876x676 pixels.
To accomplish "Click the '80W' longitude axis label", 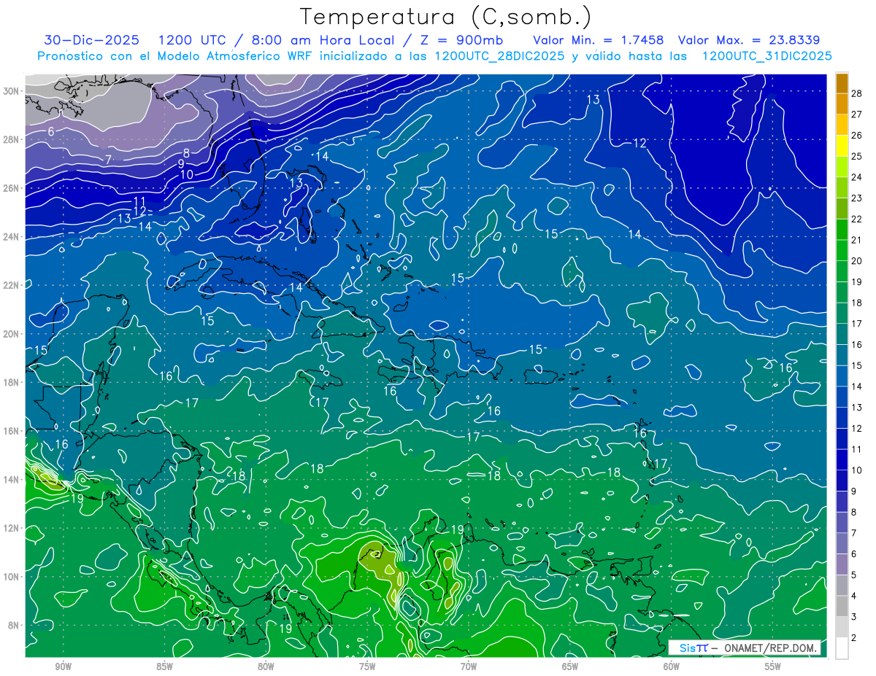I will point(266,667).
